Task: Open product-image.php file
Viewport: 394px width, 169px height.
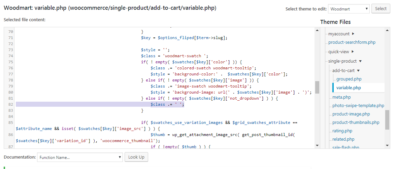Action: (x=351, y=114)
